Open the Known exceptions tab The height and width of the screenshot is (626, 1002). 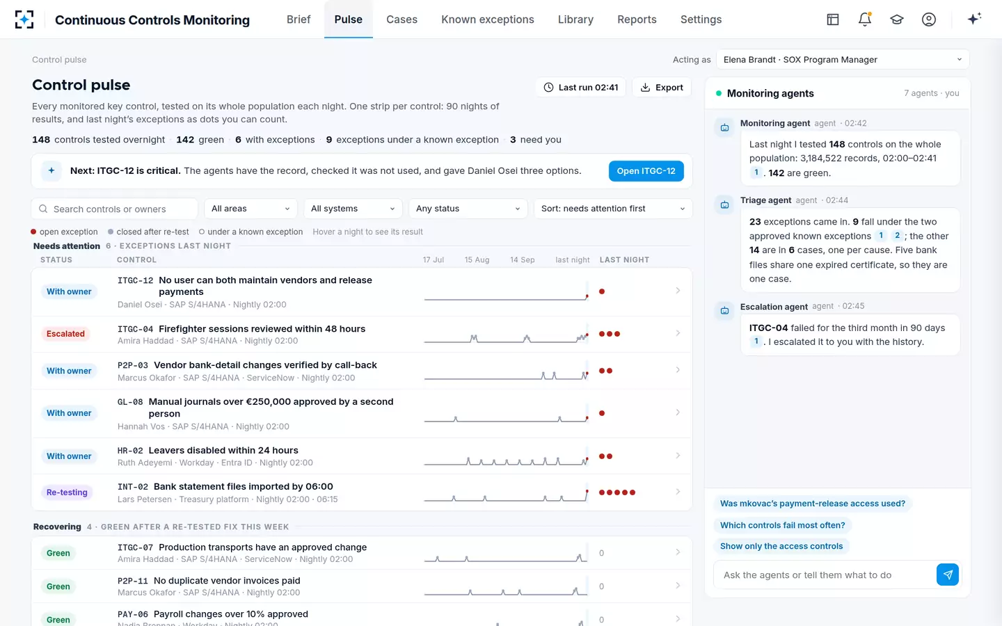click(488, 19)
